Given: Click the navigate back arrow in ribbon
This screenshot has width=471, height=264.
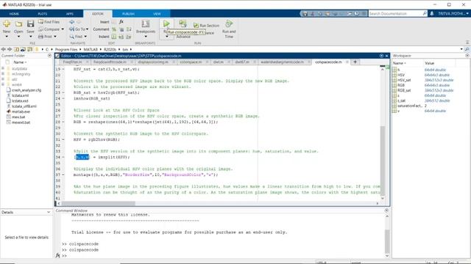Looking at the screenshot, I should tap(72, 22).
